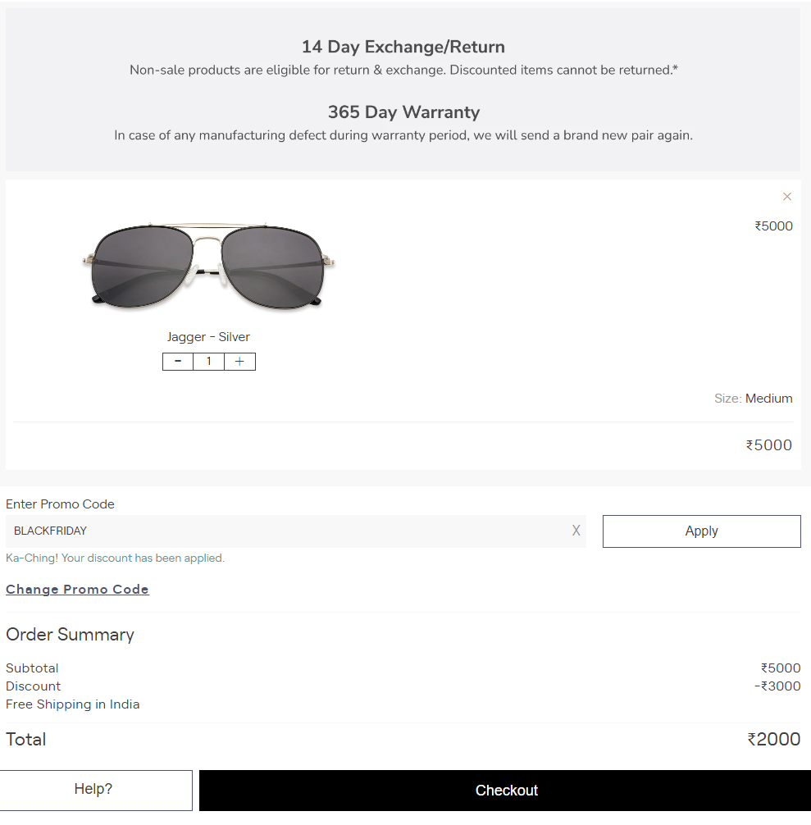Click the discount applied confirmation message
Viewport: 811px width, 825px height.
[115, 557]
